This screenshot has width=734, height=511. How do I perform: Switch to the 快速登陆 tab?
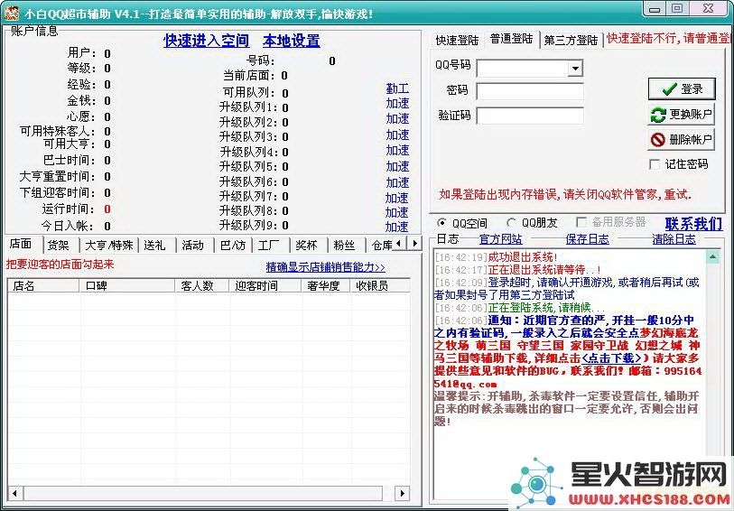(457, 41)
